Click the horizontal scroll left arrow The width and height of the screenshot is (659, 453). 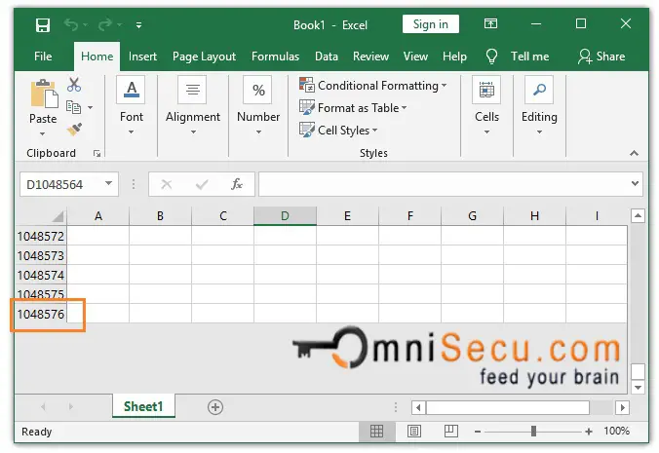tap(418, 407)
